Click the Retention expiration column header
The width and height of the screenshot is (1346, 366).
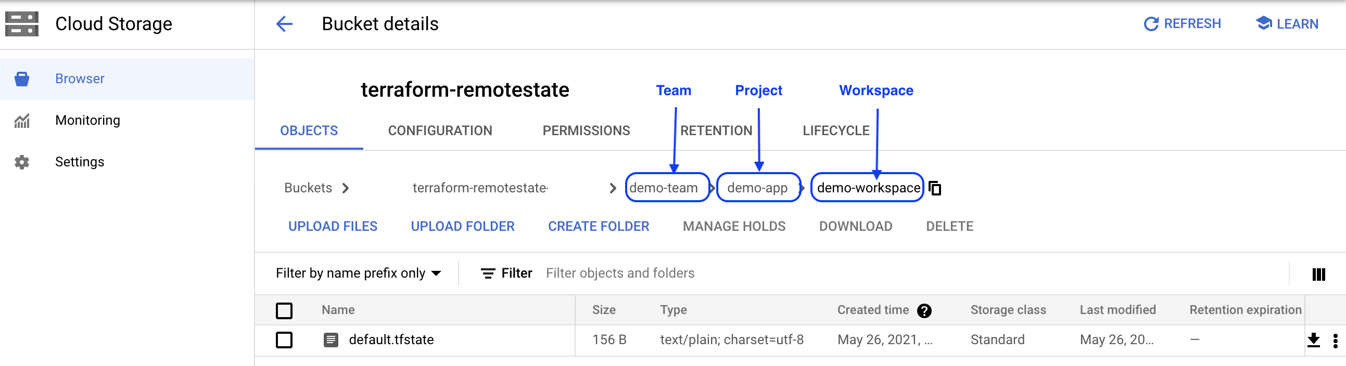1245,310
